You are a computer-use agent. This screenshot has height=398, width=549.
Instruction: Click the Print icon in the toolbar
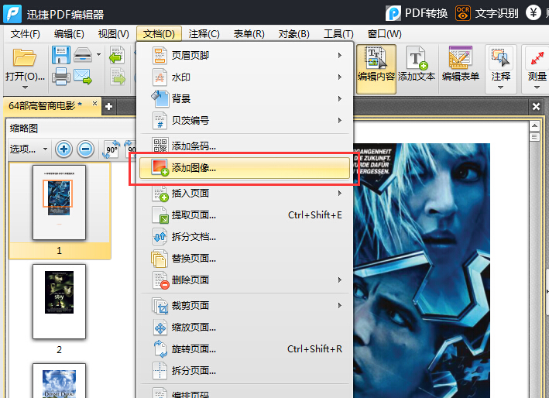click(x=61, y=77)
